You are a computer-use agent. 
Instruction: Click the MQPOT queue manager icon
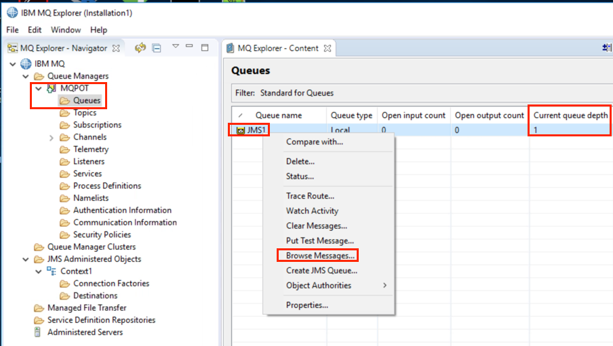pos(52,88)
